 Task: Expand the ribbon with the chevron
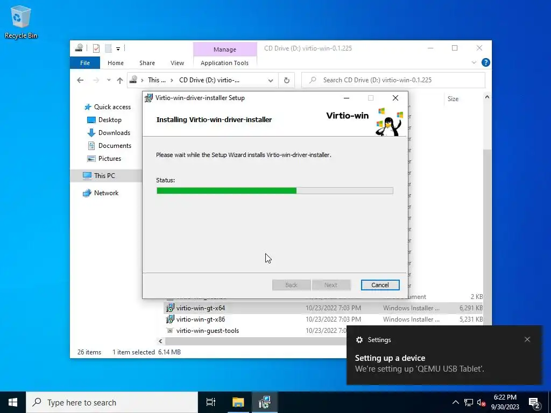(x=474, y=62)
